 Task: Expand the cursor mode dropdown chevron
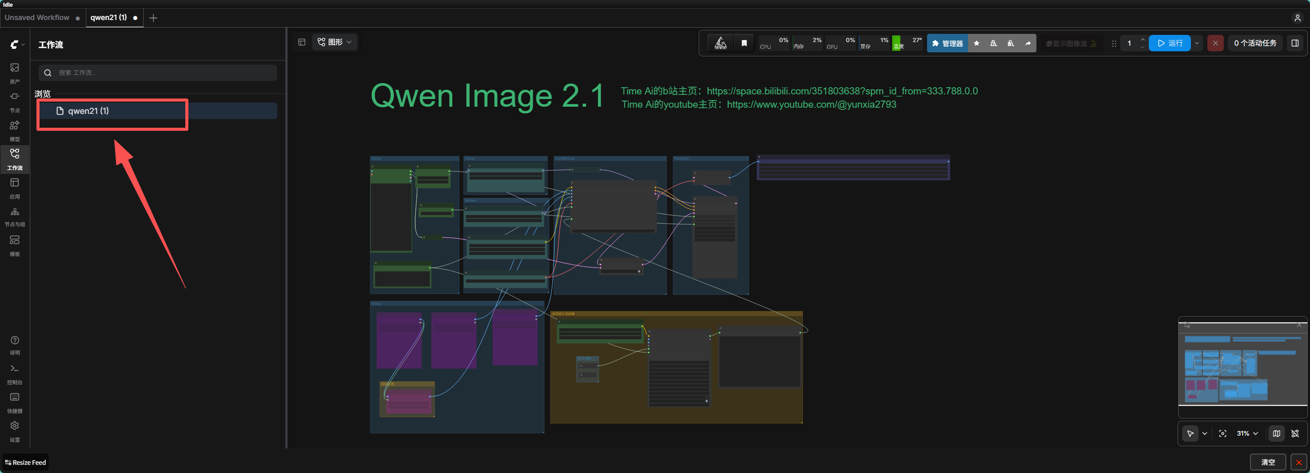tap(1205, 433)
